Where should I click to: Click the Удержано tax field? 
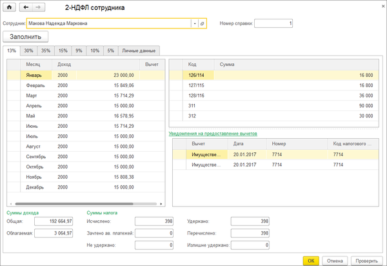pos(250,221)
